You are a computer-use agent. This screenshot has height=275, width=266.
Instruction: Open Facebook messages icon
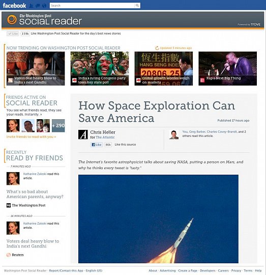click(x=38, y=6)
